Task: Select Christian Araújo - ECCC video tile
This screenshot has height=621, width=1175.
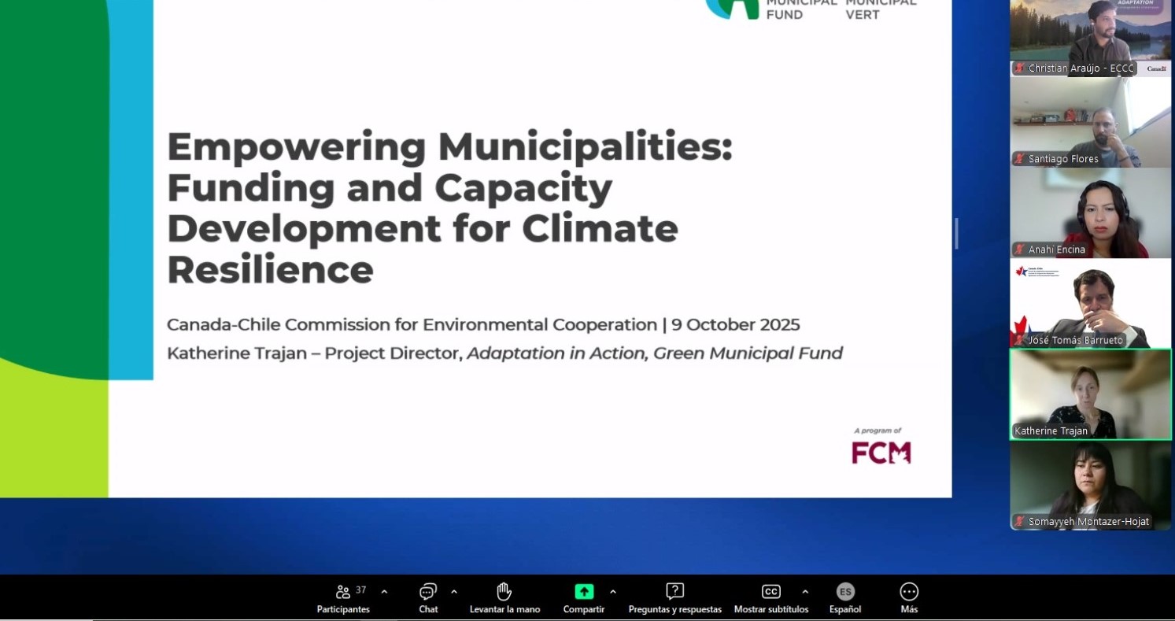Action: pyautogui.click(x=1090, y=35)
